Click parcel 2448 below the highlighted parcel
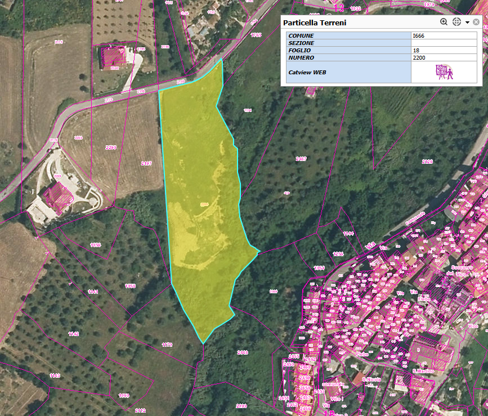The image size is (488, 416). click(243, 352)
